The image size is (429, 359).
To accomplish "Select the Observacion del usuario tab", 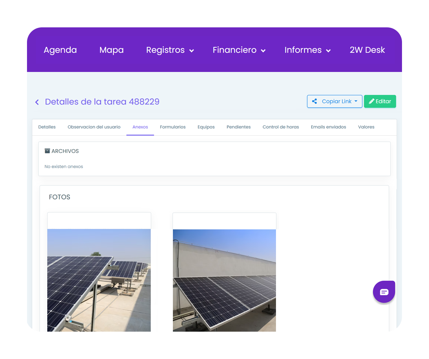I will tap(94, 127).
